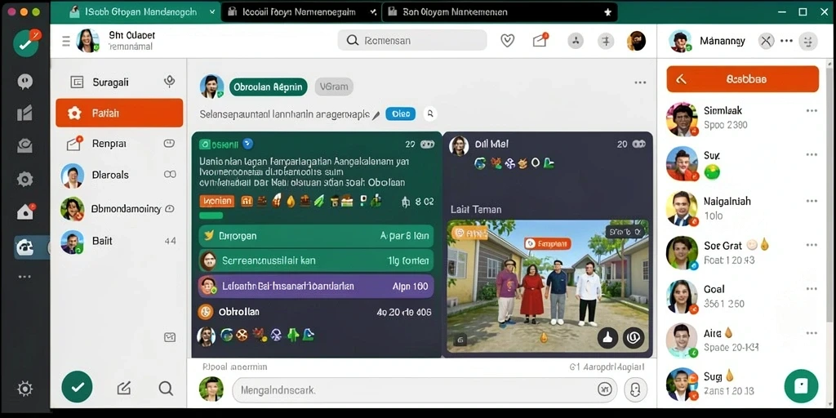Click the search input field
The image size is (836, 418).
click(x=412, y=41)
